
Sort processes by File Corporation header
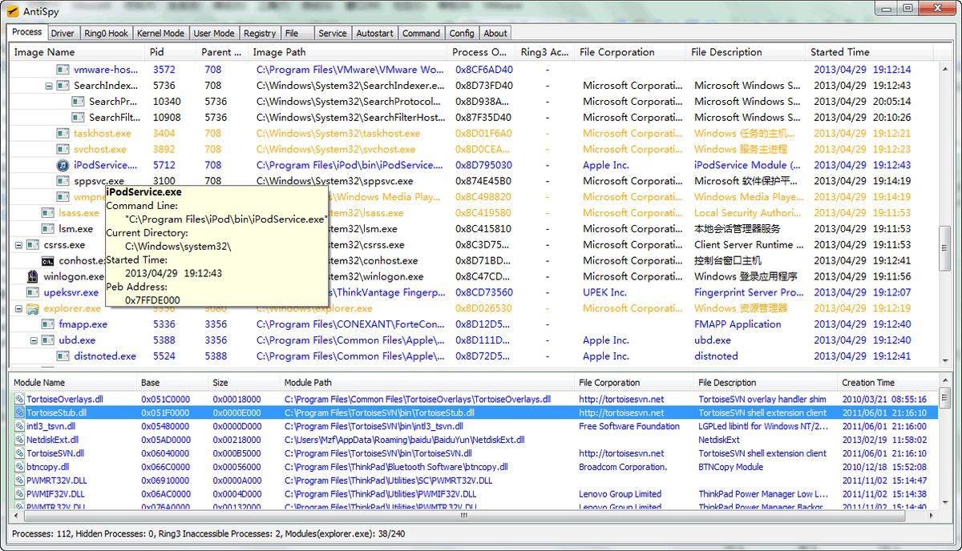click(630, 52)
